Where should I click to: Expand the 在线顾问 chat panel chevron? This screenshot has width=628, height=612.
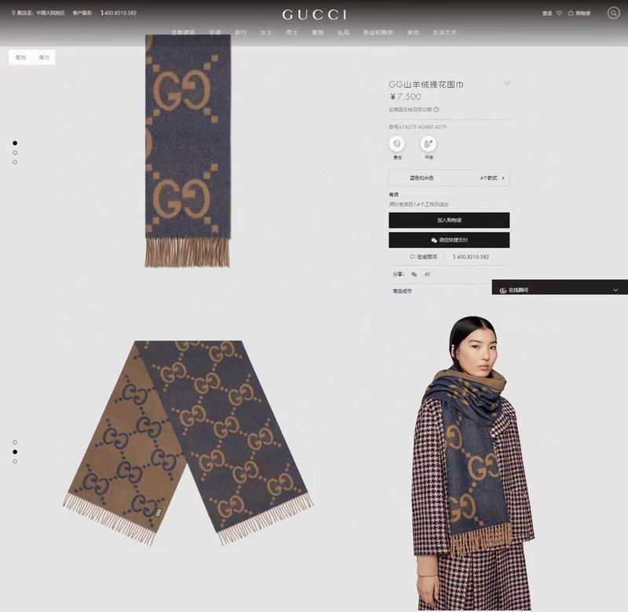[x=615, y=290]
